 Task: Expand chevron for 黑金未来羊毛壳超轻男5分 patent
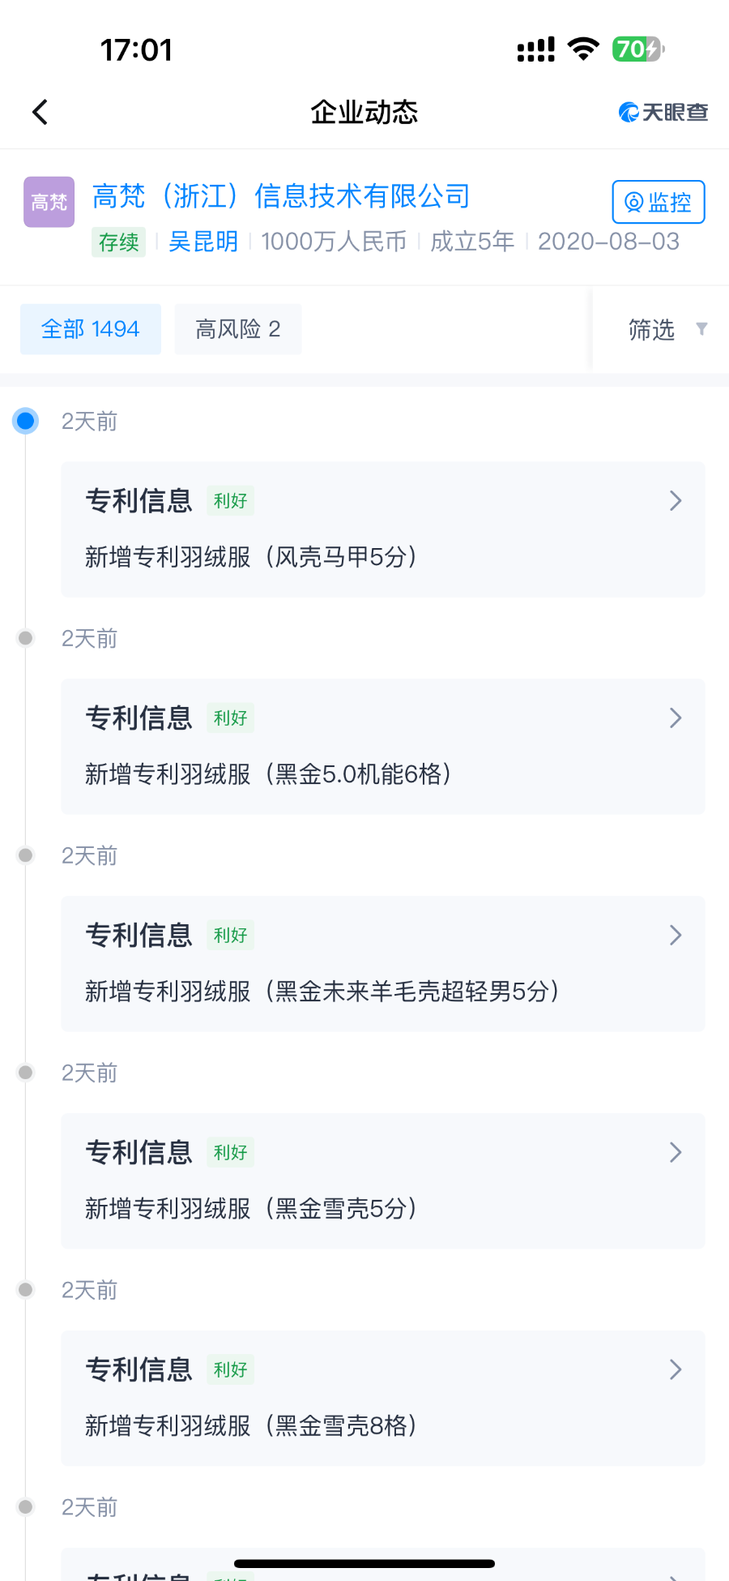tap(676, 936)
